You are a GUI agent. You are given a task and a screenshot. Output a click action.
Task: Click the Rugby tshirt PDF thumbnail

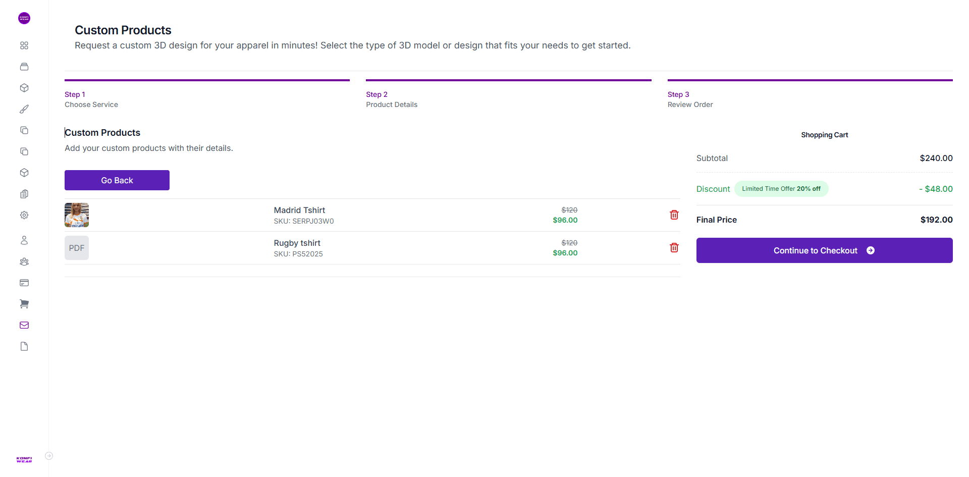[77, 248]
